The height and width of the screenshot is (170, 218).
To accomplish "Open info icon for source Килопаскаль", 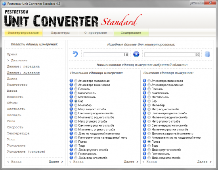I will click(x=71, y=93).
